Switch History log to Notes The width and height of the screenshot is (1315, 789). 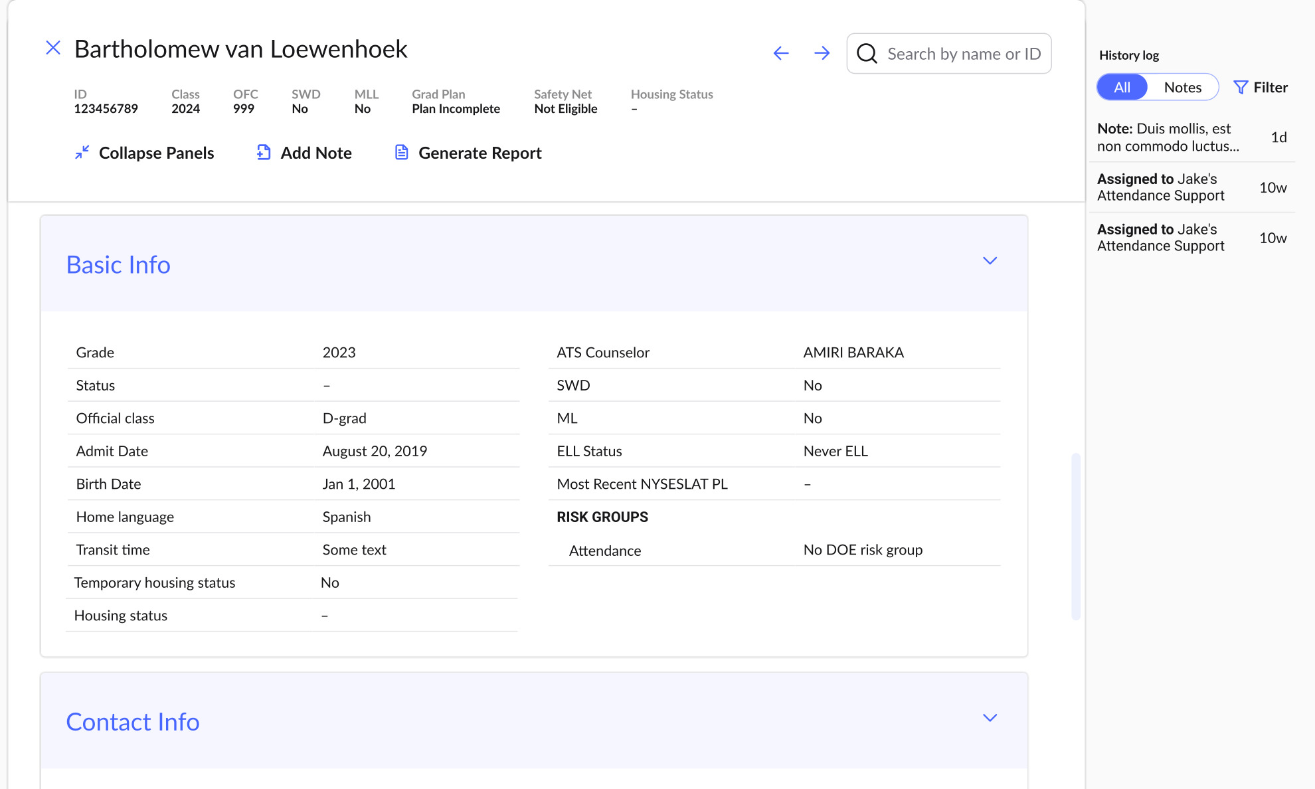coord(1182,87)
